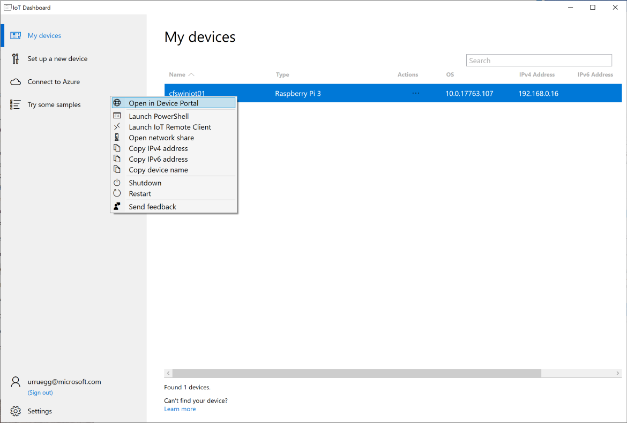Screen dimensions: 627x423
Task: Go to My devices page
Action: (x=44, y=35)
